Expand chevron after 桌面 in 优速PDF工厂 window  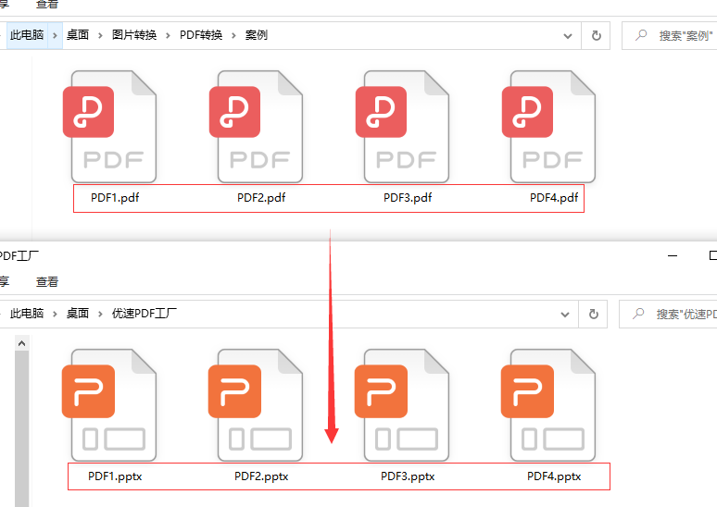100,314
